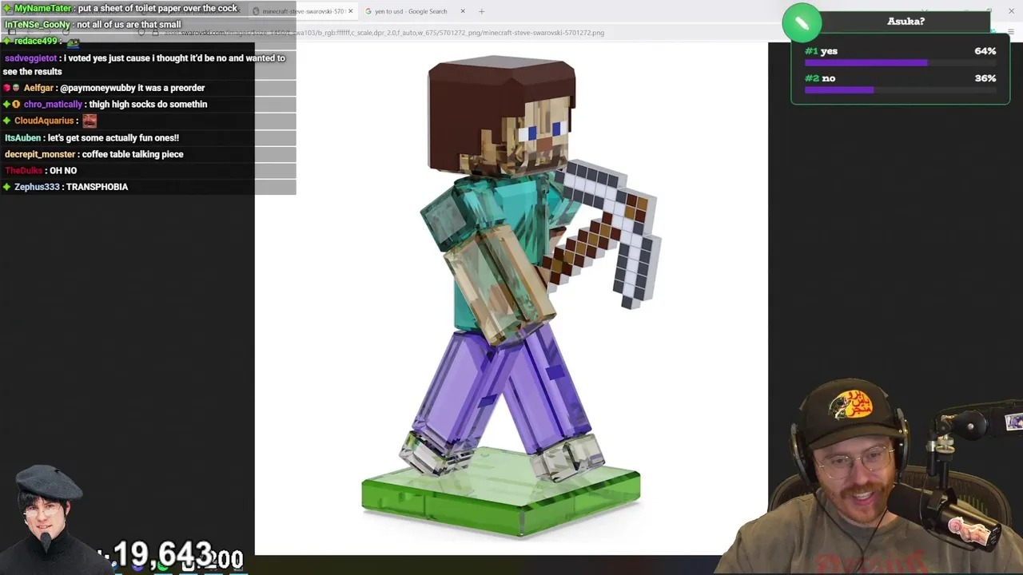Click username MyNameTater in chat
Image resolution: width=1023 pixels, height=575 pixels.
(42, 8)
